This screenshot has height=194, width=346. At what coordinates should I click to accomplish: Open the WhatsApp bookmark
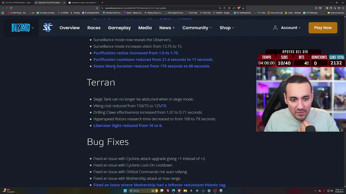(x=310, y=13)
